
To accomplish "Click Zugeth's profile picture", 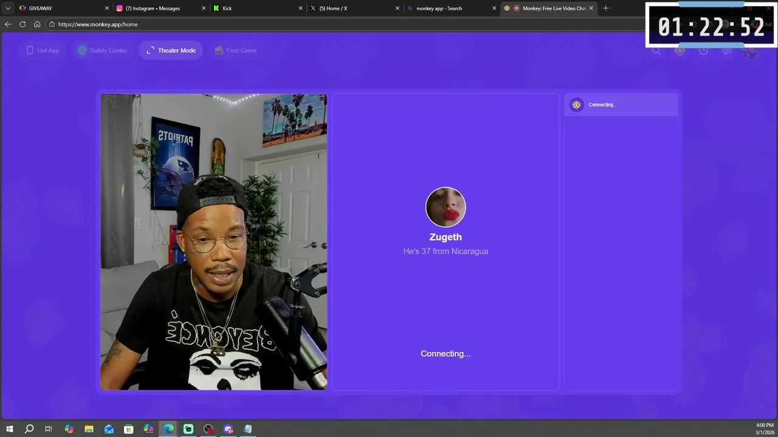I will click(446, 207).
